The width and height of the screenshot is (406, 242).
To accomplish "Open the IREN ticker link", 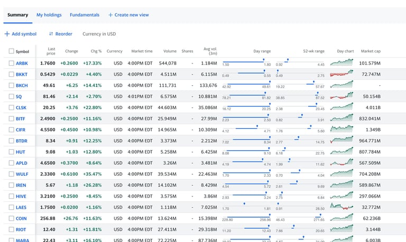I will click(x=21, y=185).
